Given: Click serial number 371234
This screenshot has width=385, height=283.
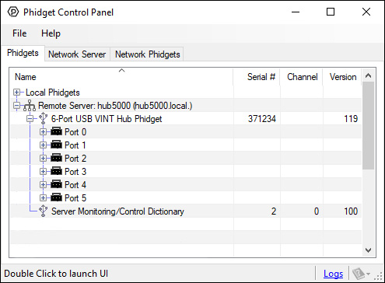Looking at the screenshot, I should (x=262, y=119).
